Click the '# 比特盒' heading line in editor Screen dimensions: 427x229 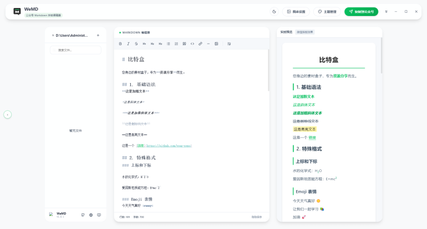pyautogui.click(x=133, y=59)
